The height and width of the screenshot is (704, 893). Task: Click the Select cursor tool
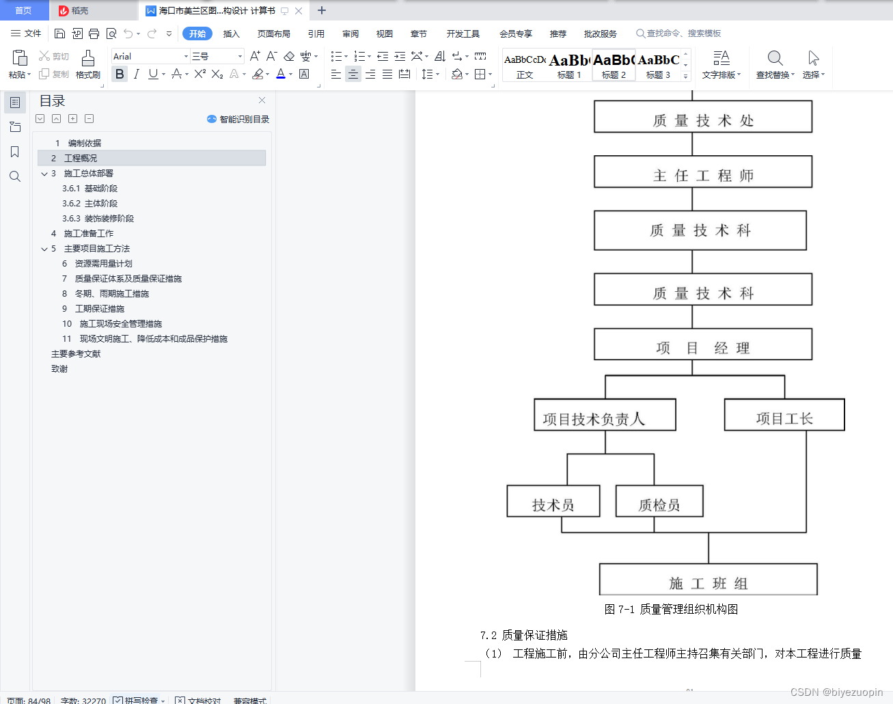813,58
